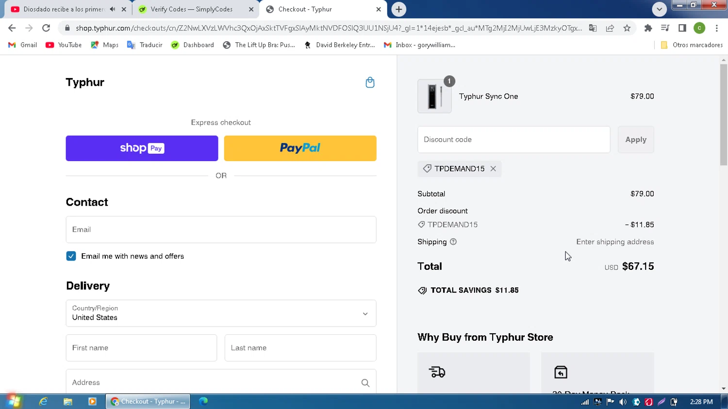
Task: Open the Country/Region dropdown
Action: point(221,313)
